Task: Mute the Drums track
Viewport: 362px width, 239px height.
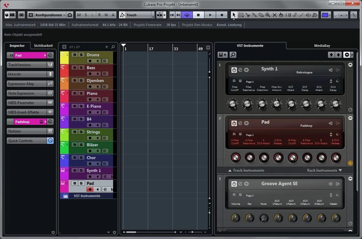Action: click(x=74, y=54)
